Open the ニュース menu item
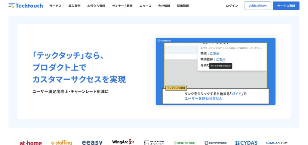 tap(145, 6)
